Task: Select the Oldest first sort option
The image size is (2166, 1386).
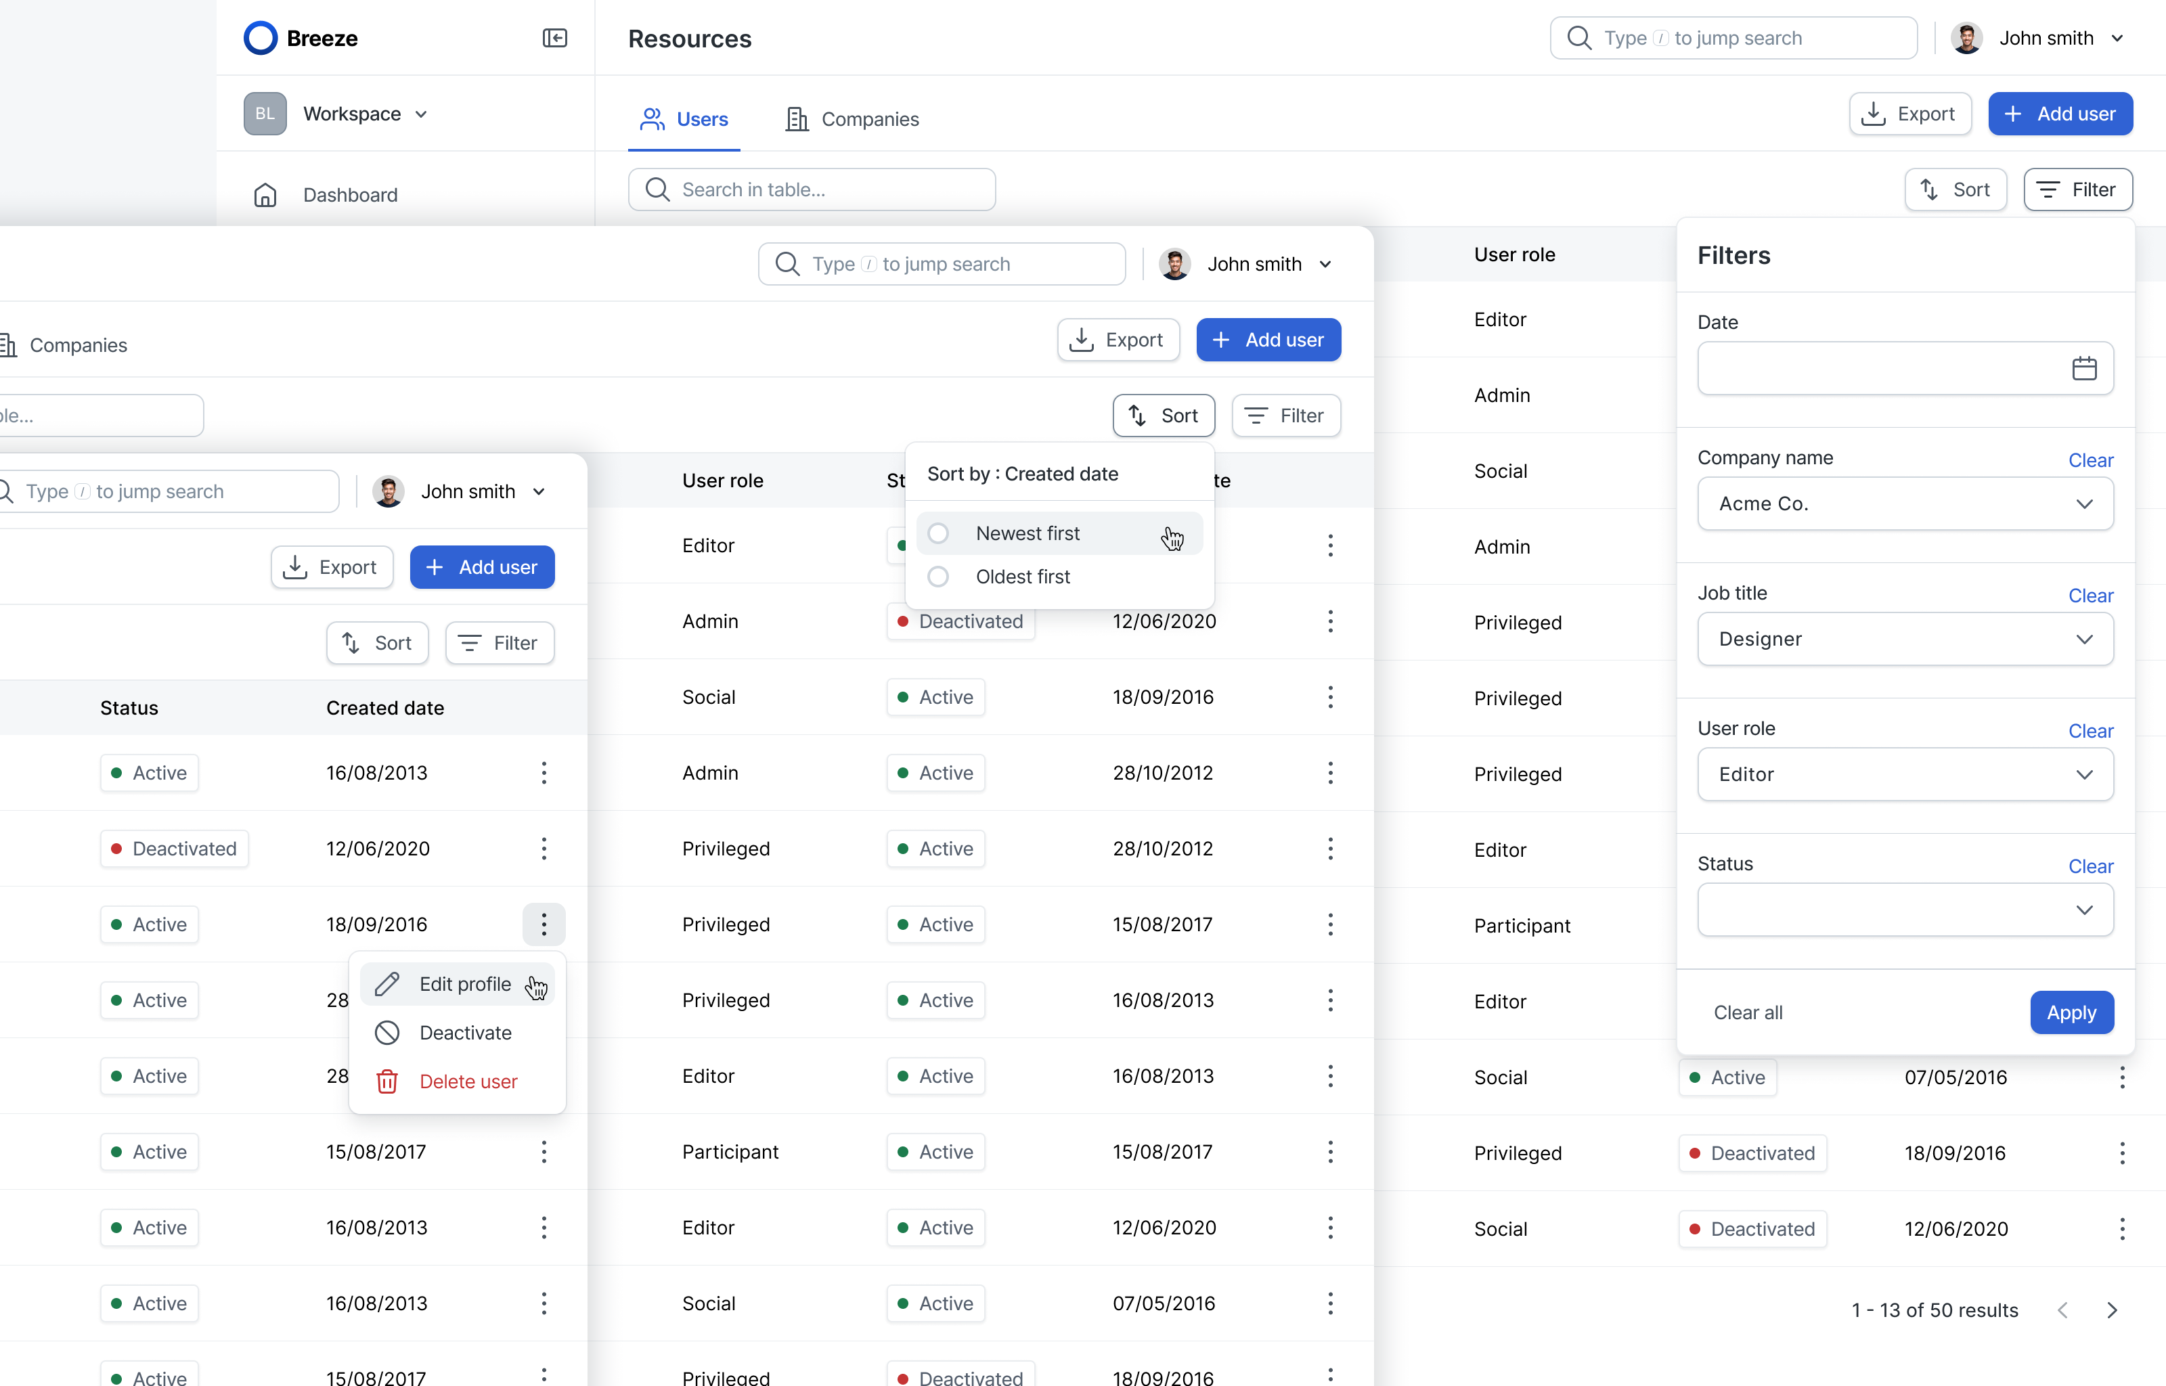Action: click(x=1022, y=577)
